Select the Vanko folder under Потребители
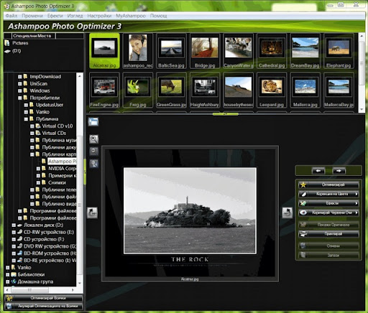 [x=42, y=112]
